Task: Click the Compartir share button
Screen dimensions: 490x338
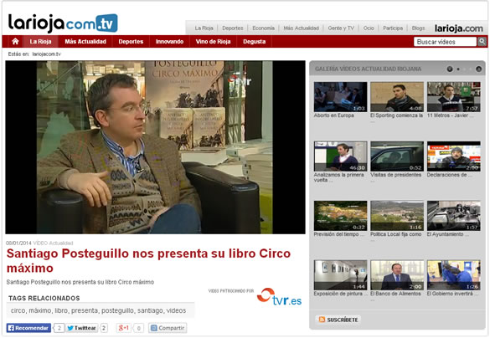Action: pyautogui.click(x=168, y=328)
